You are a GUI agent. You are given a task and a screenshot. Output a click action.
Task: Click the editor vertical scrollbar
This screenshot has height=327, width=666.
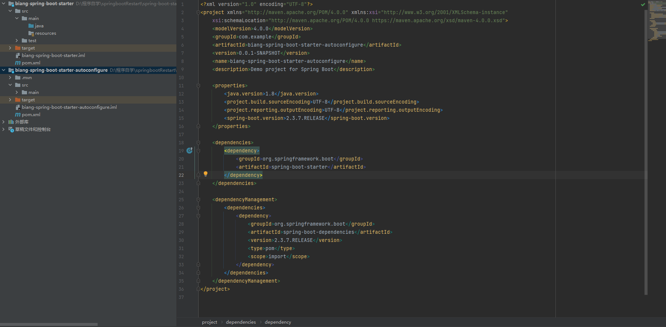[x=646, y=152]
